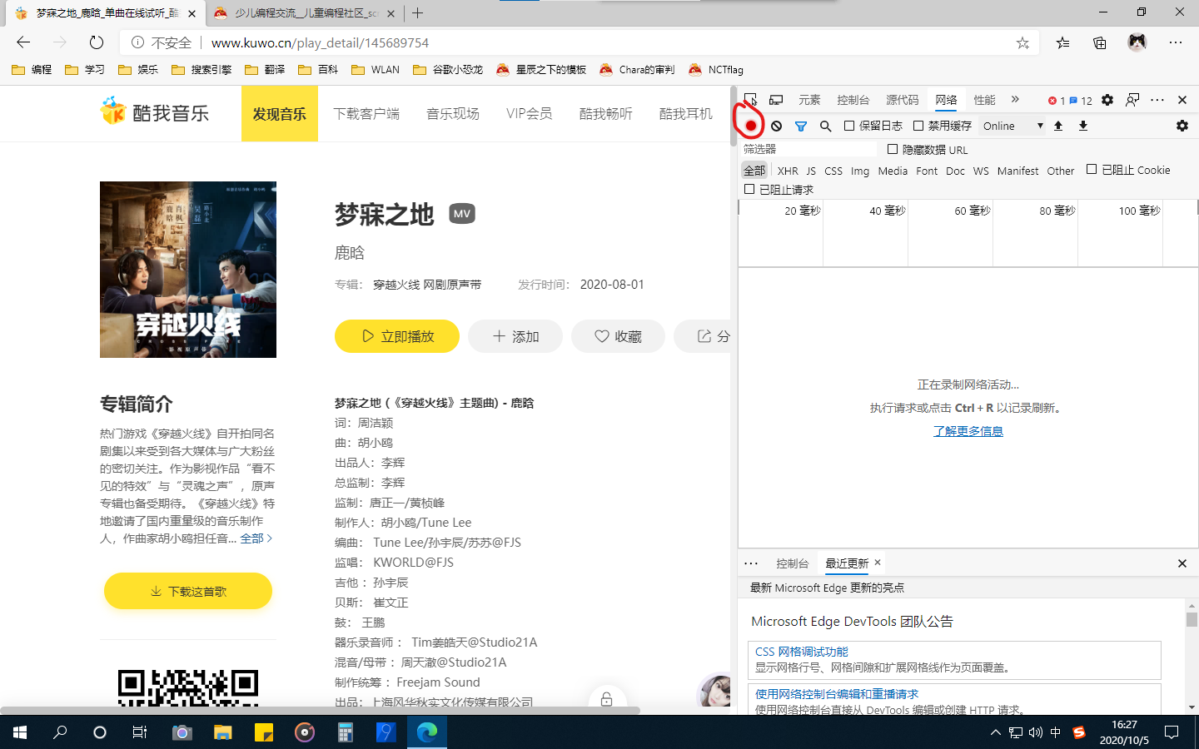This screenshot has width=1199, height=749.
Task: Select the JS request type filter
Action: 811,171
